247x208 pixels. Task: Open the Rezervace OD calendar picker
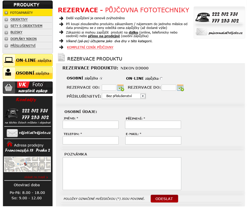120,88
